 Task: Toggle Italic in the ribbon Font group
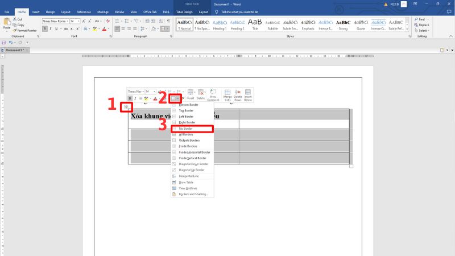[50, 28]
